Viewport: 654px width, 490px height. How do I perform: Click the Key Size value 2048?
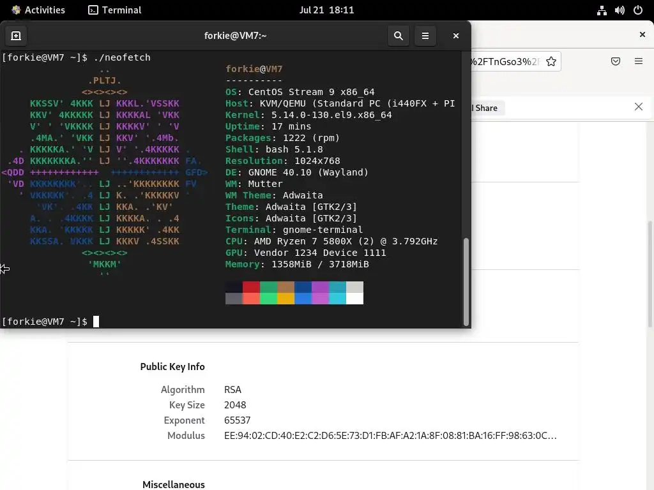tap(235, 405)
